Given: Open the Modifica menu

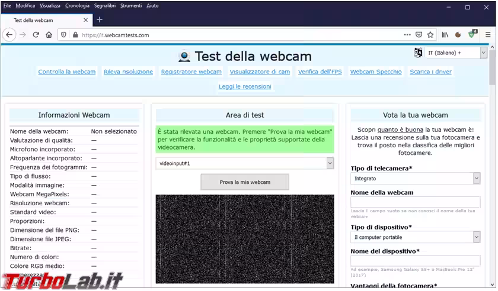Looking at the screenshot, I should tap(25, 6).
